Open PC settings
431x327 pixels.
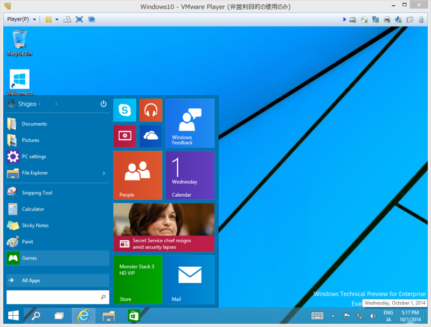pos(58,157)
